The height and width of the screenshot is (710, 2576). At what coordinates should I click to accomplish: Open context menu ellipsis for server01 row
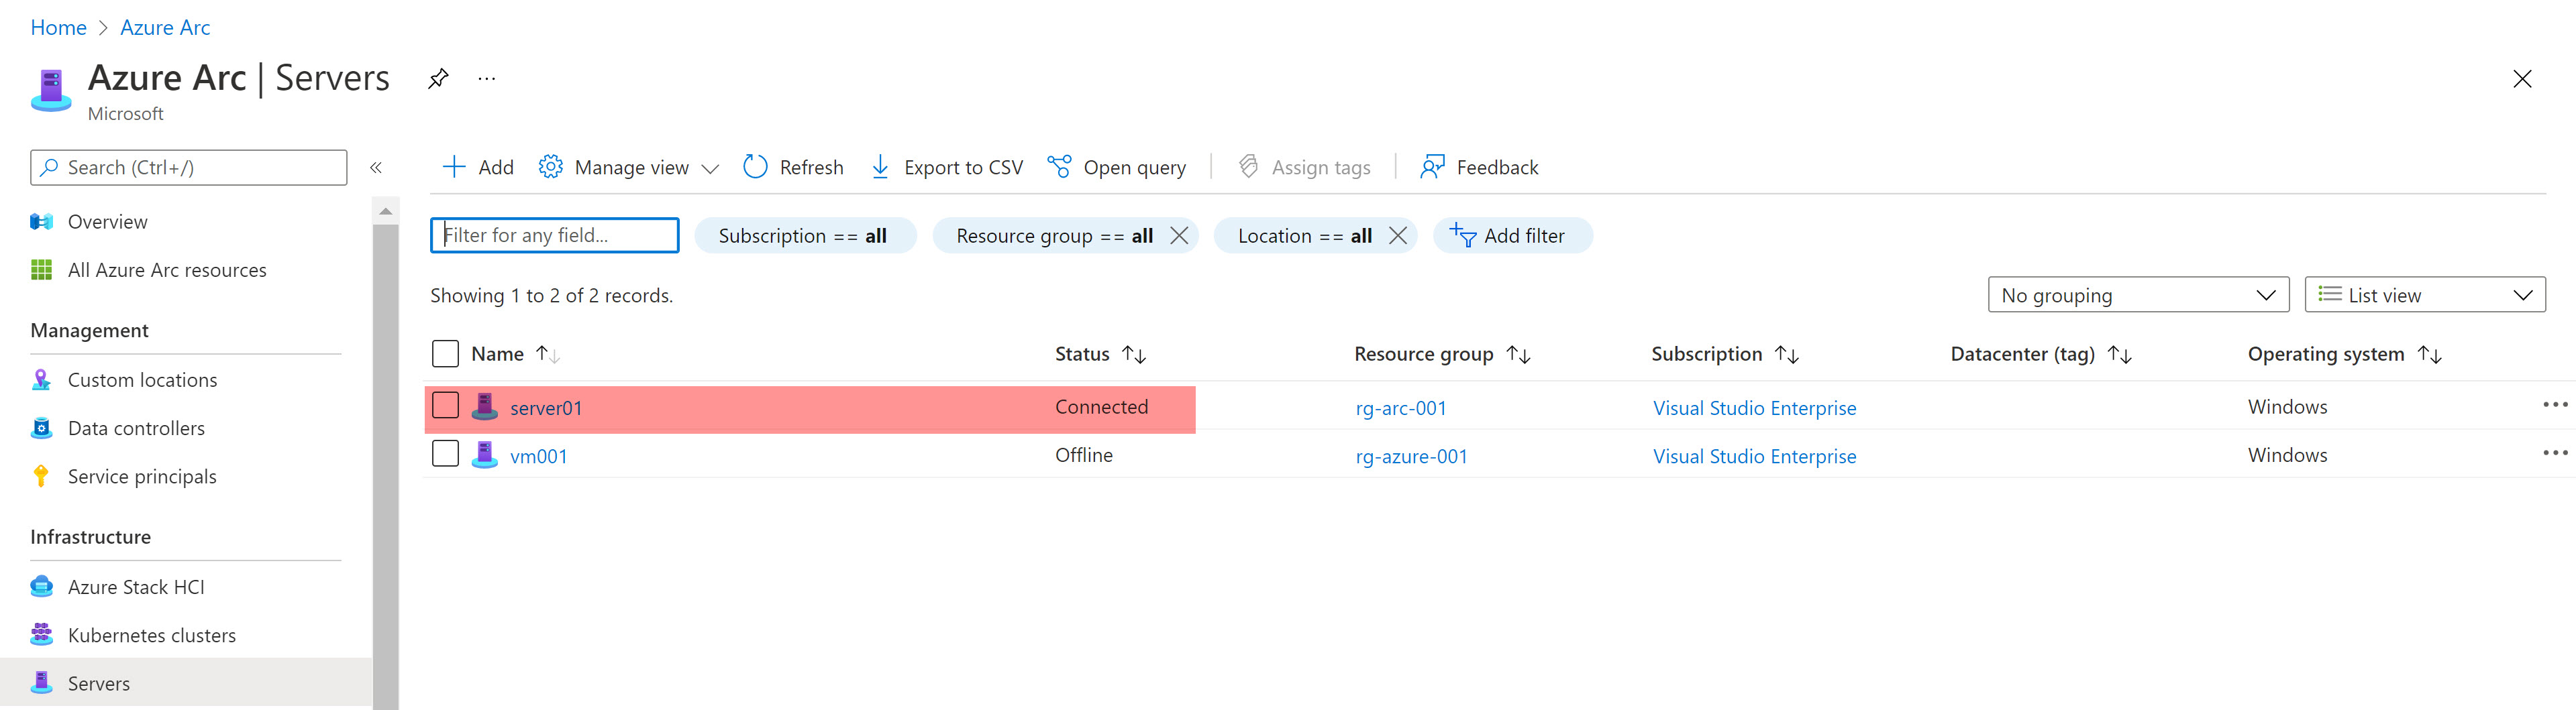2555,404
